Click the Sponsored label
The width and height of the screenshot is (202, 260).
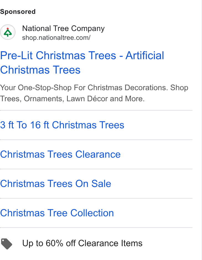[x=18, y=12]
